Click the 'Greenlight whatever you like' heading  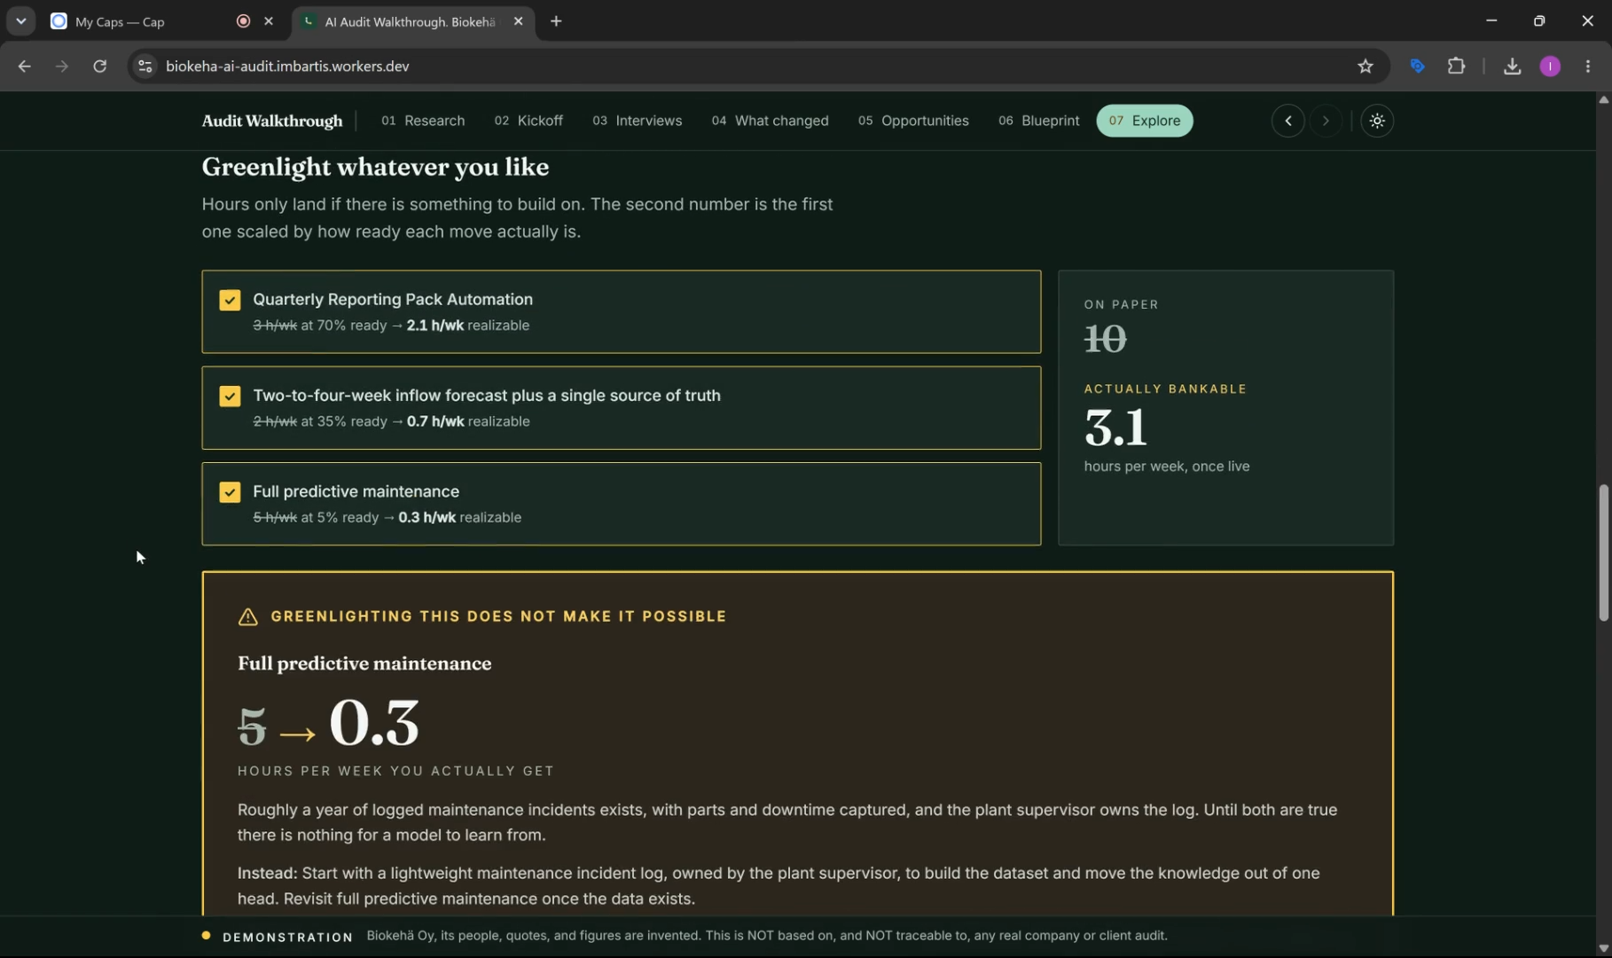coord(375,167)
